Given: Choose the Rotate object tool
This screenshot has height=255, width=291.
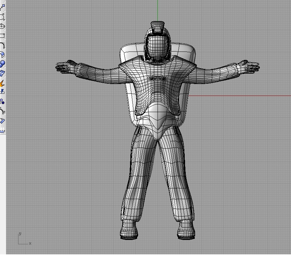Looking at the screenshot, I should click(x=2, y=120).
